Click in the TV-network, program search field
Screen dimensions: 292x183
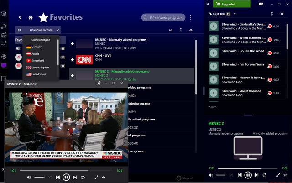pos(163,17)
